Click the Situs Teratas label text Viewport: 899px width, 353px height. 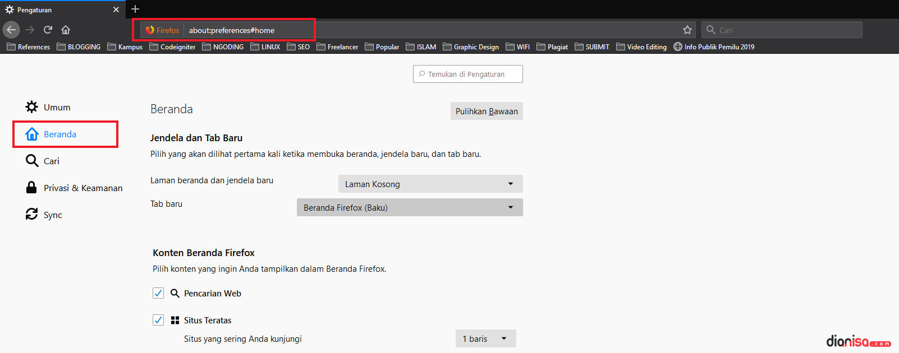coord(208,321)
